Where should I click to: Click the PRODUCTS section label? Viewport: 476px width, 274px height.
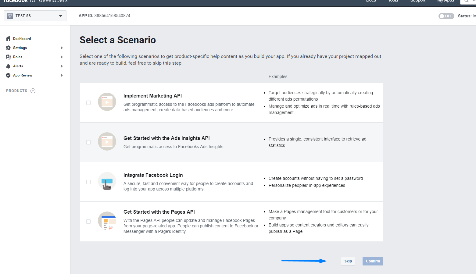[17, 91]
